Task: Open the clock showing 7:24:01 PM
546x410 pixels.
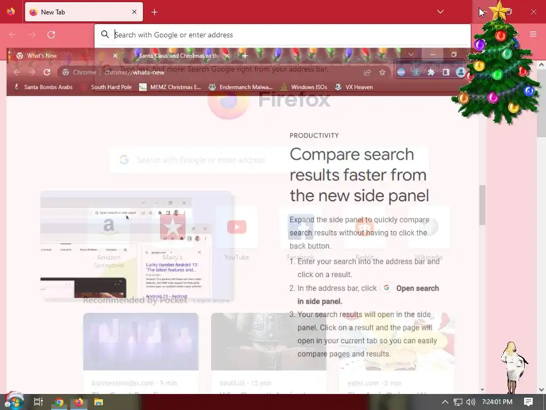Action: (x=497, y=402)
